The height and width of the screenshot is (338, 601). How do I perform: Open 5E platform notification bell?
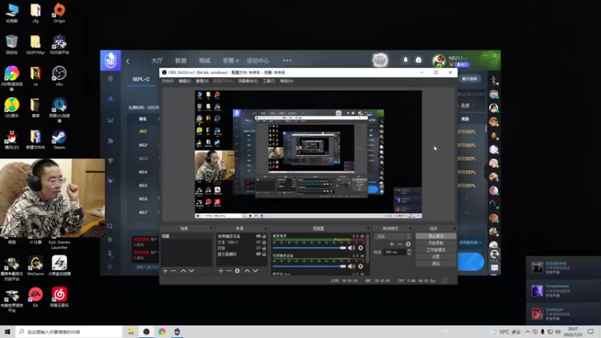click(406, 60)
